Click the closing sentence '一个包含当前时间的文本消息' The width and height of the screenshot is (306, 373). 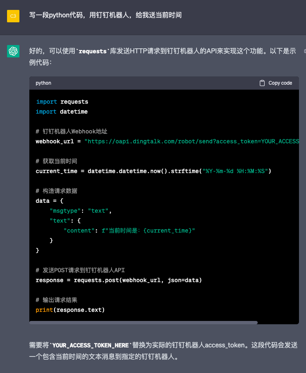click(76, 356)
